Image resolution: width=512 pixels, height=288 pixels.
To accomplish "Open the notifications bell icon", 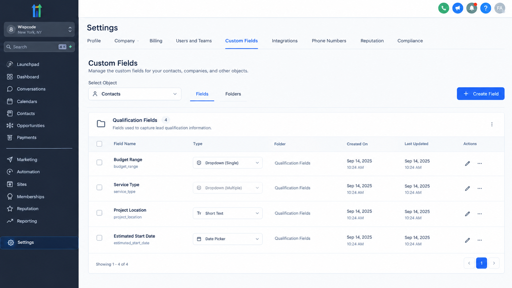I will coord(472,8).
